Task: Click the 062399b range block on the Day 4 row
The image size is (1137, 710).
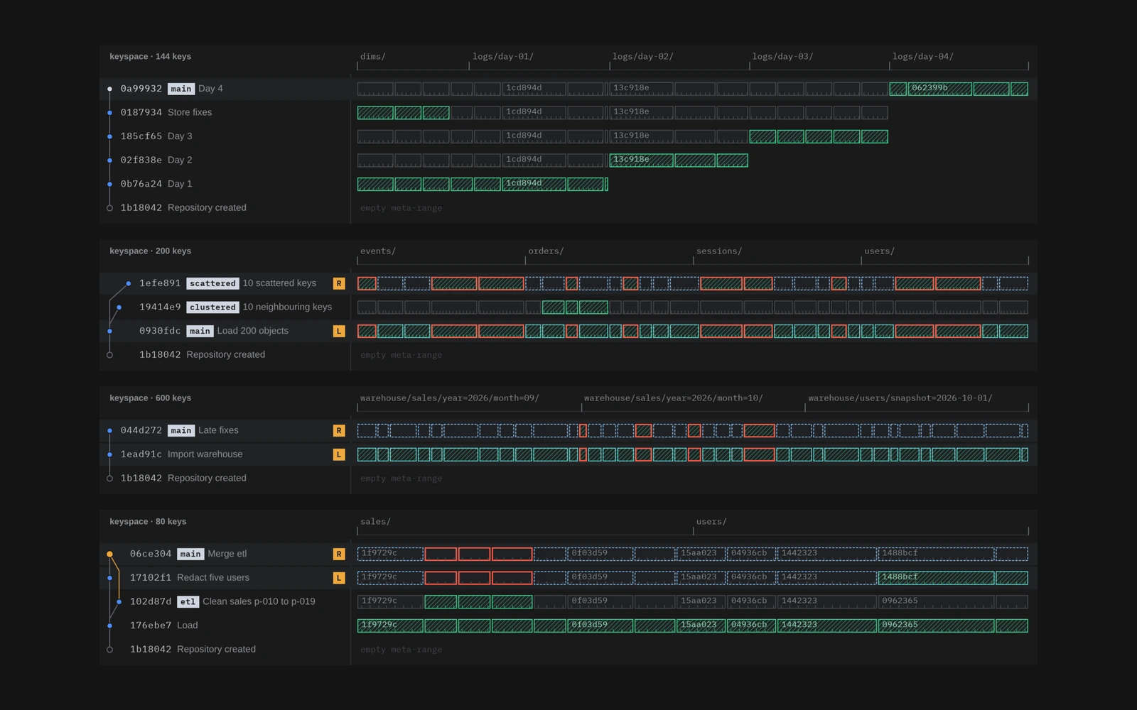Action: (939, 89)
